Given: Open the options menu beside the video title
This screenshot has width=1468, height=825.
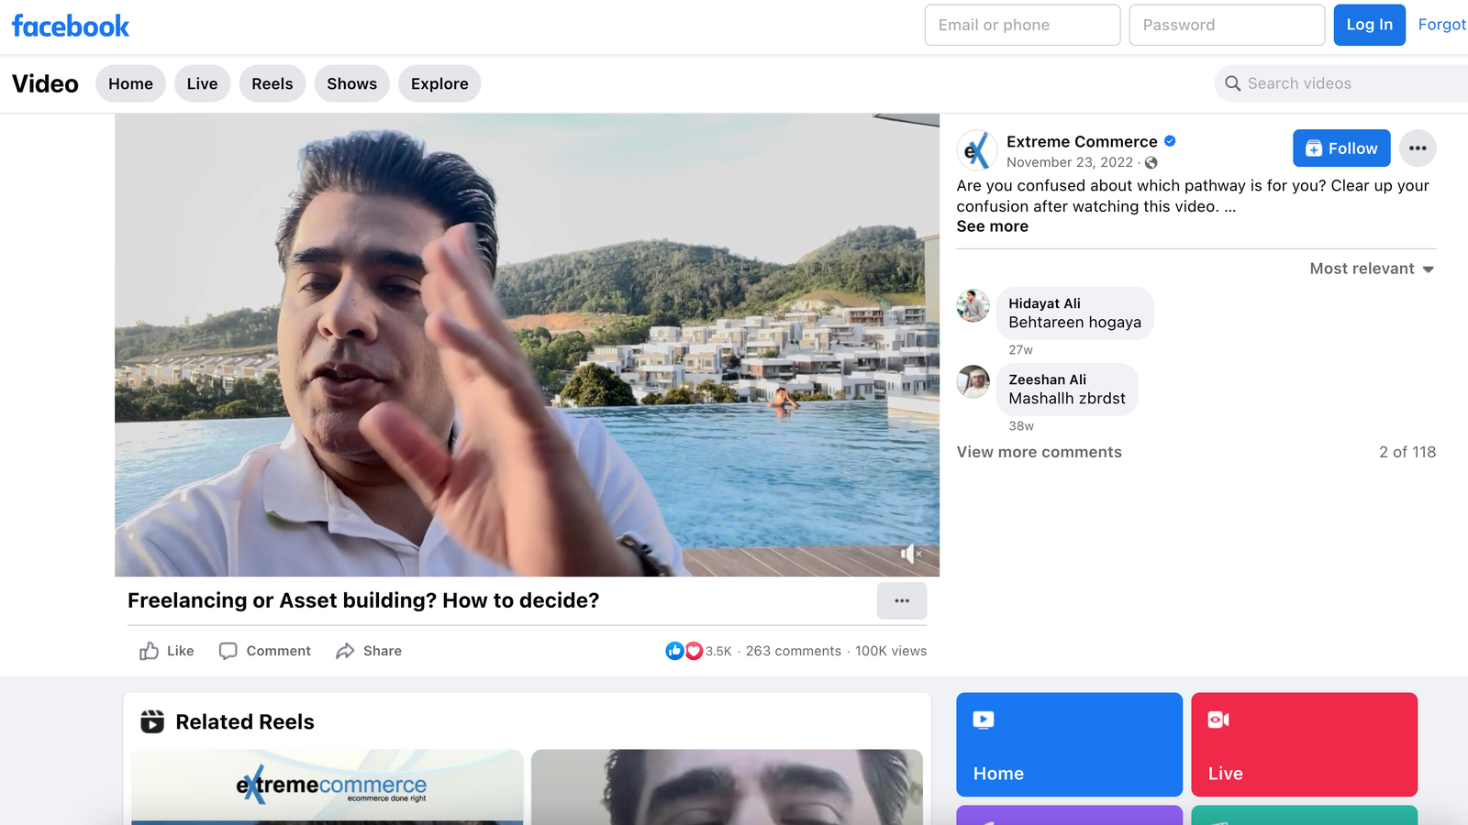Looking at the screenshot, I should coord(901,601).
